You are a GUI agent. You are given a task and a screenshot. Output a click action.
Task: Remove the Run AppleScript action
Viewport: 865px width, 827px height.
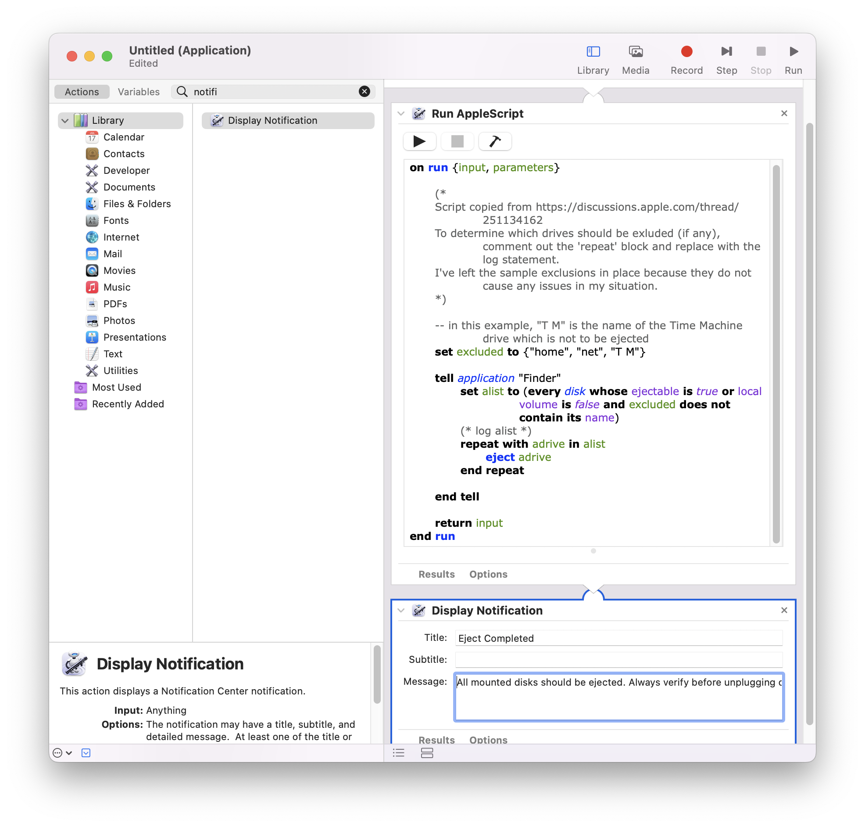click(x=784, y=113)
